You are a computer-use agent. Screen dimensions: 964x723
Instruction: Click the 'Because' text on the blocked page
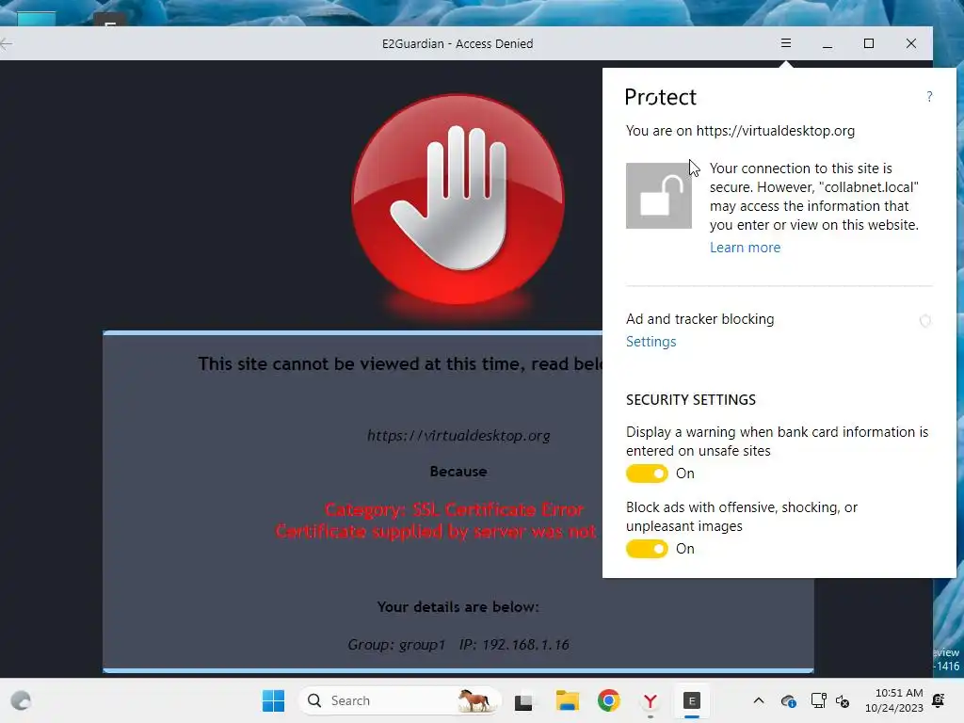coord(458,472)
